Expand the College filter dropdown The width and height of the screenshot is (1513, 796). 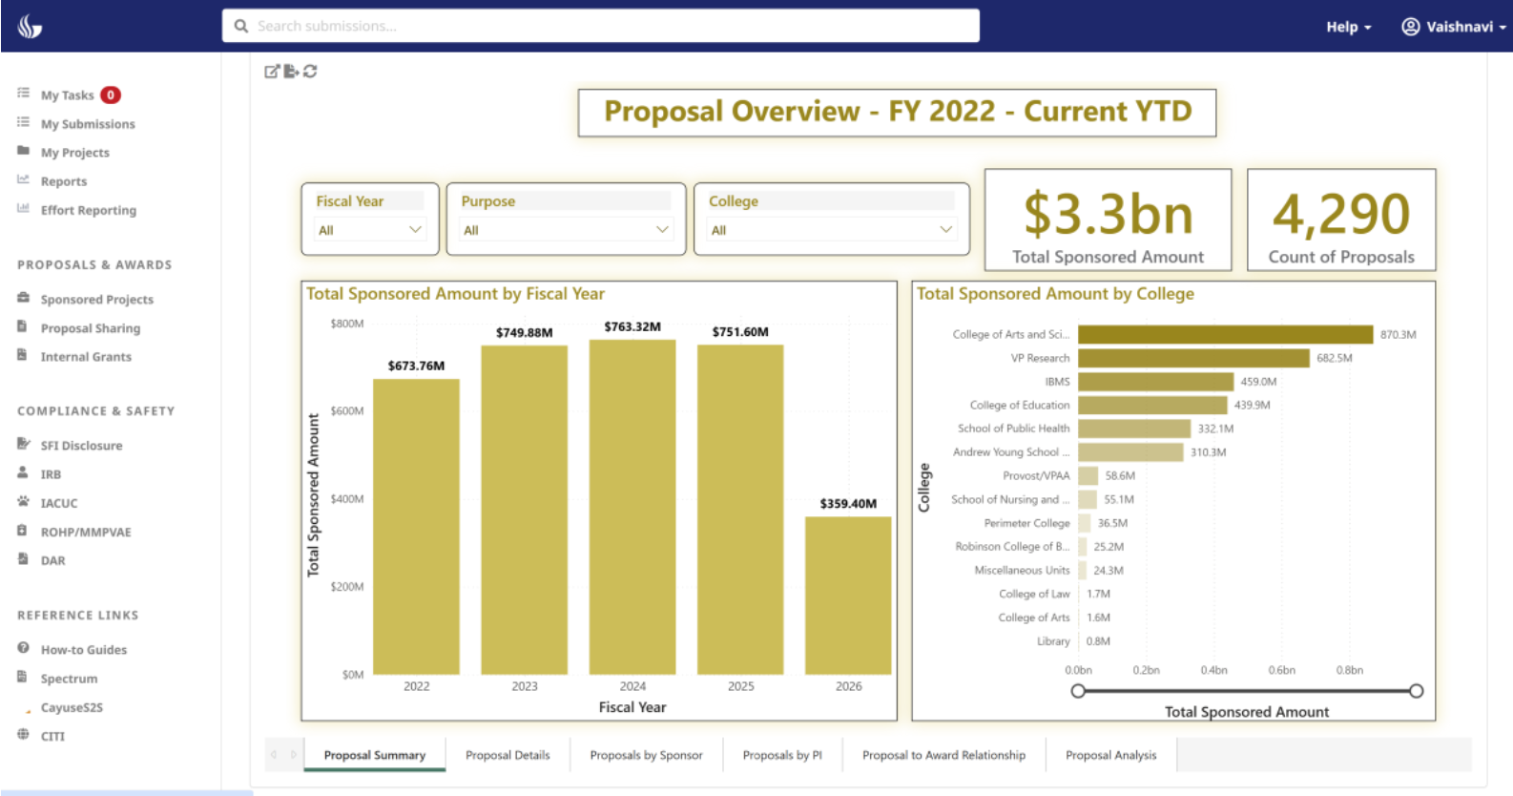click(x=831, y=230)
